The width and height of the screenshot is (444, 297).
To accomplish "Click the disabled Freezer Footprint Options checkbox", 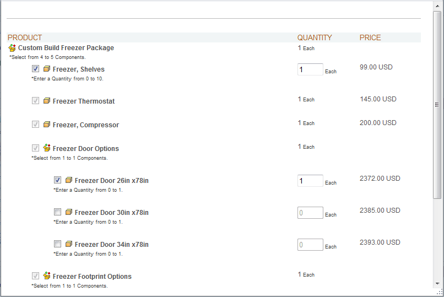I will (35, 276).
